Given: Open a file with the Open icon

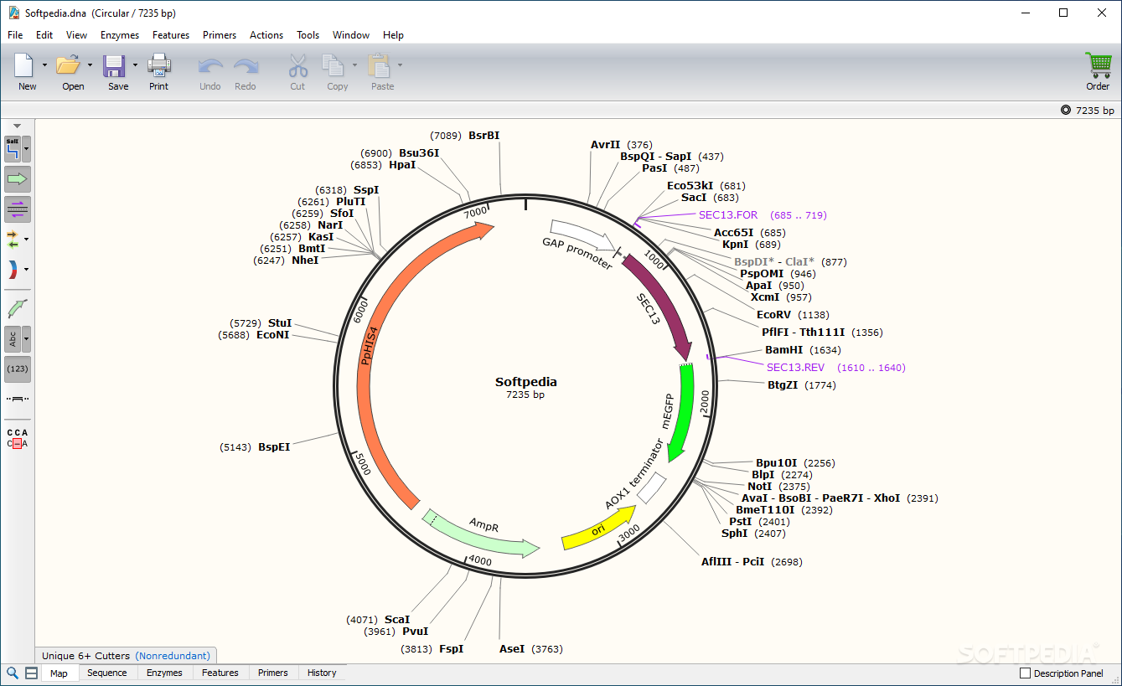Looking at the screenshot, I should point(68,65).
